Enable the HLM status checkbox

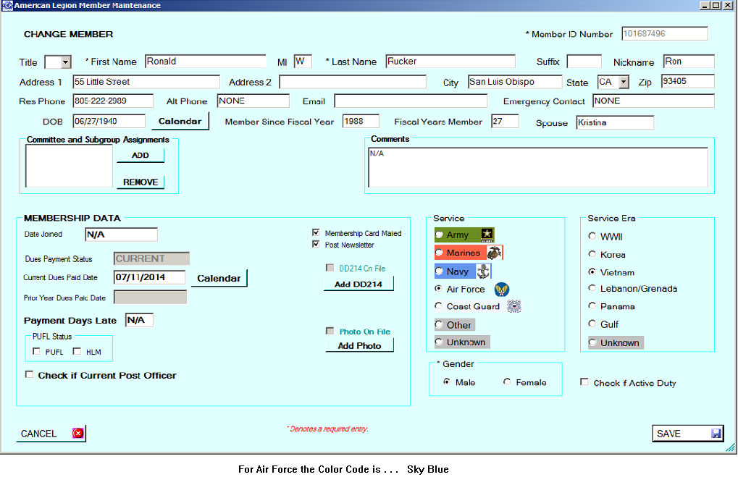click(x=77, y=351)
